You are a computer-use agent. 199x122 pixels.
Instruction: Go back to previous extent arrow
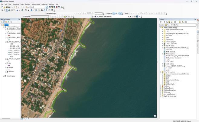[17, 10]
